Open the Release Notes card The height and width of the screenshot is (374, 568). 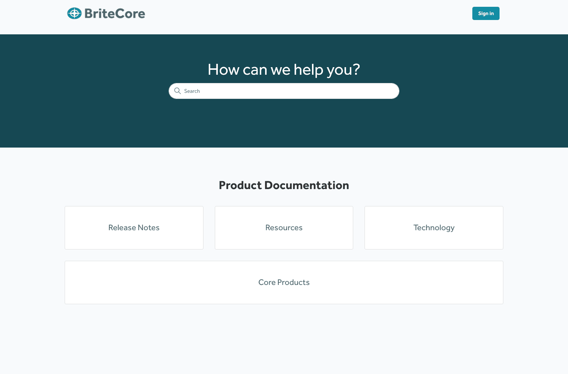point(134,228)
